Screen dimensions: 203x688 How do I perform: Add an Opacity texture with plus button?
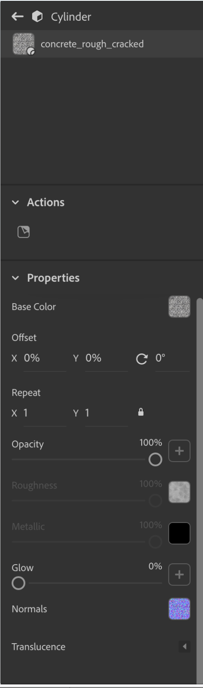click(179, 451)
